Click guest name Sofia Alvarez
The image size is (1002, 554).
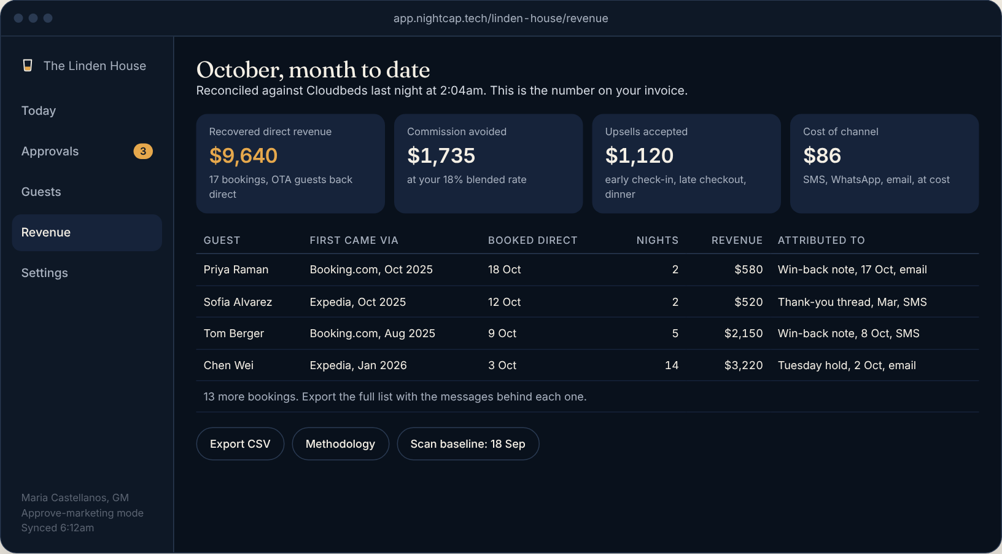[x=238, y=302]
